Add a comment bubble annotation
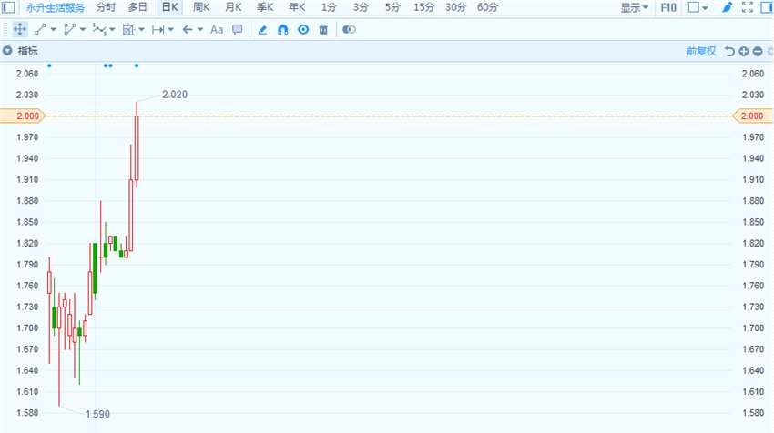Image resolution: width=774 pixels, height=433 pixels. pyautogui.click(x=238, y=30)
